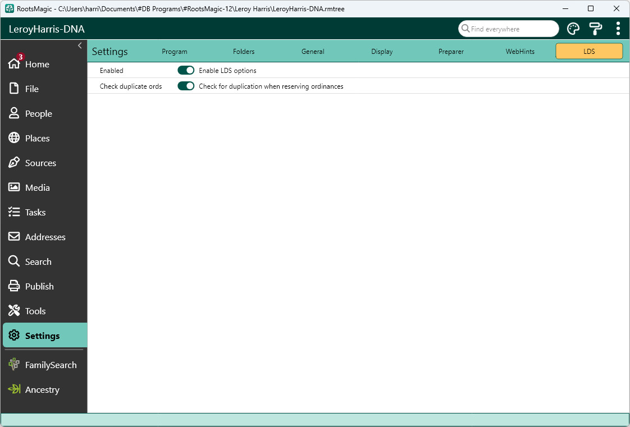Select the WebHints settings tab
Screen dimensions: 630x427
tap(520, 52)
